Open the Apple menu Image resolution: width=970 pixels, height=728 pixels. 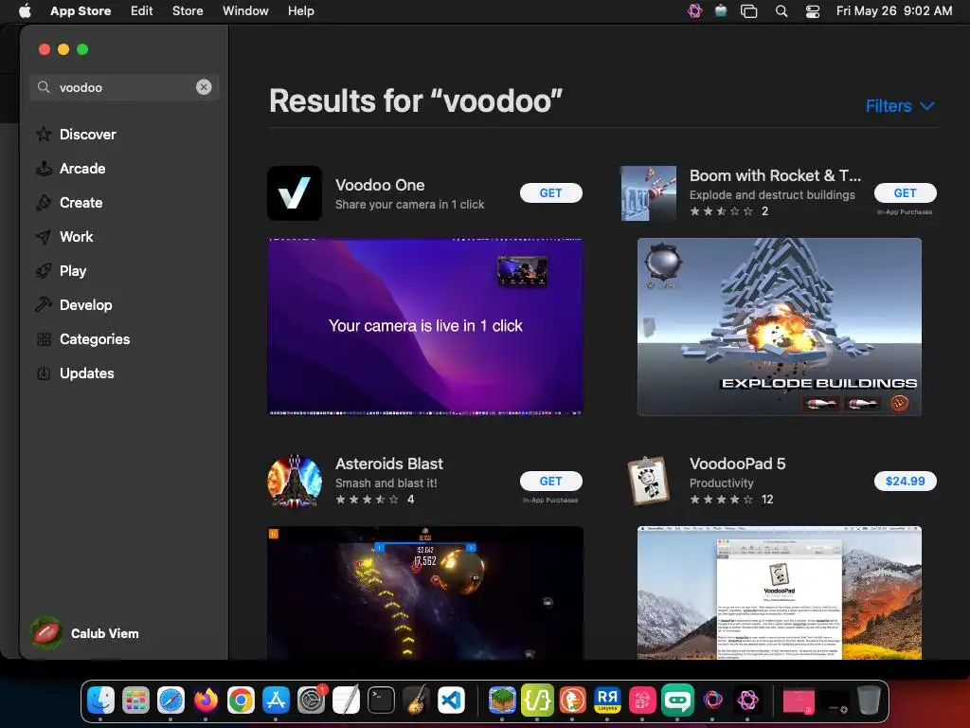[25, 10]
